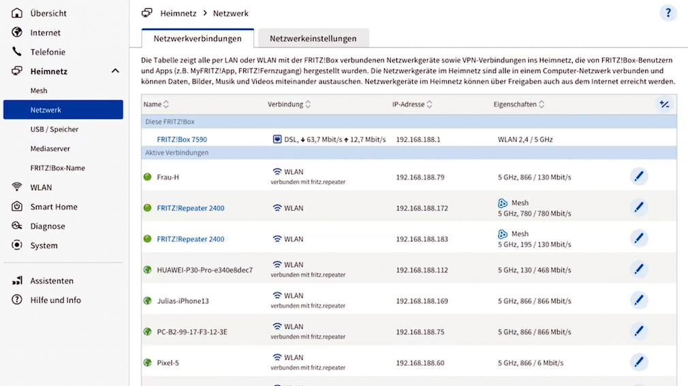This screenshot has width=688, height=386.
Task: Click the Hilfe und Info icon
Action: click(x=16, y=300)
